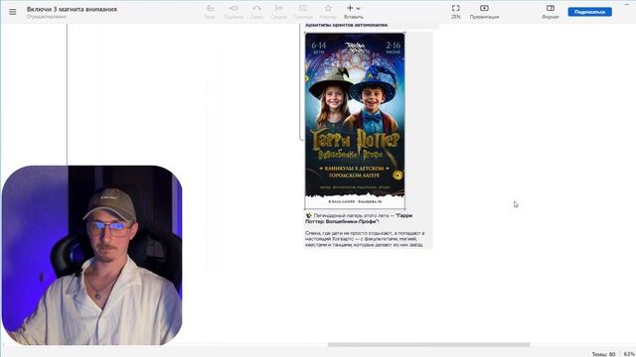
Task: Open the Вставить insert dropdown
Action: [354, 12]
